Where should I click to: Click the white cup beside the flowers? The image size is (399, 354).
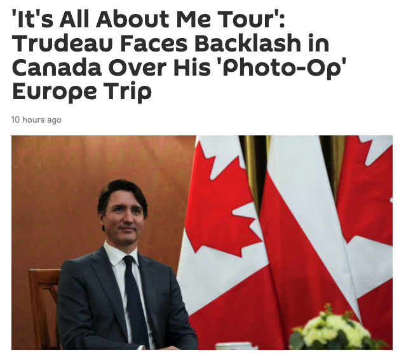(x=234, y=346)
